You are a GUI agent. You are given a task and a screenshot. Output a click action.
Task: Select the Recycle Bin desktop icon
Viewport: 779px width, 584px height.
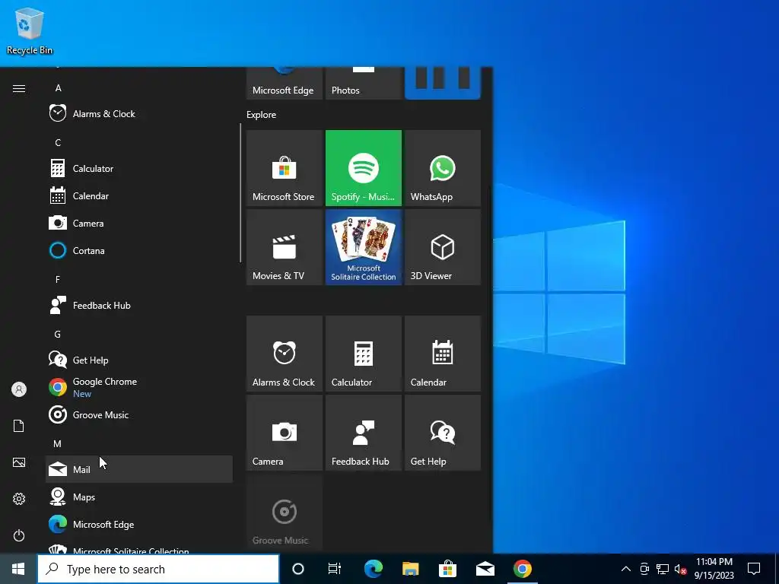pos(30,30)
